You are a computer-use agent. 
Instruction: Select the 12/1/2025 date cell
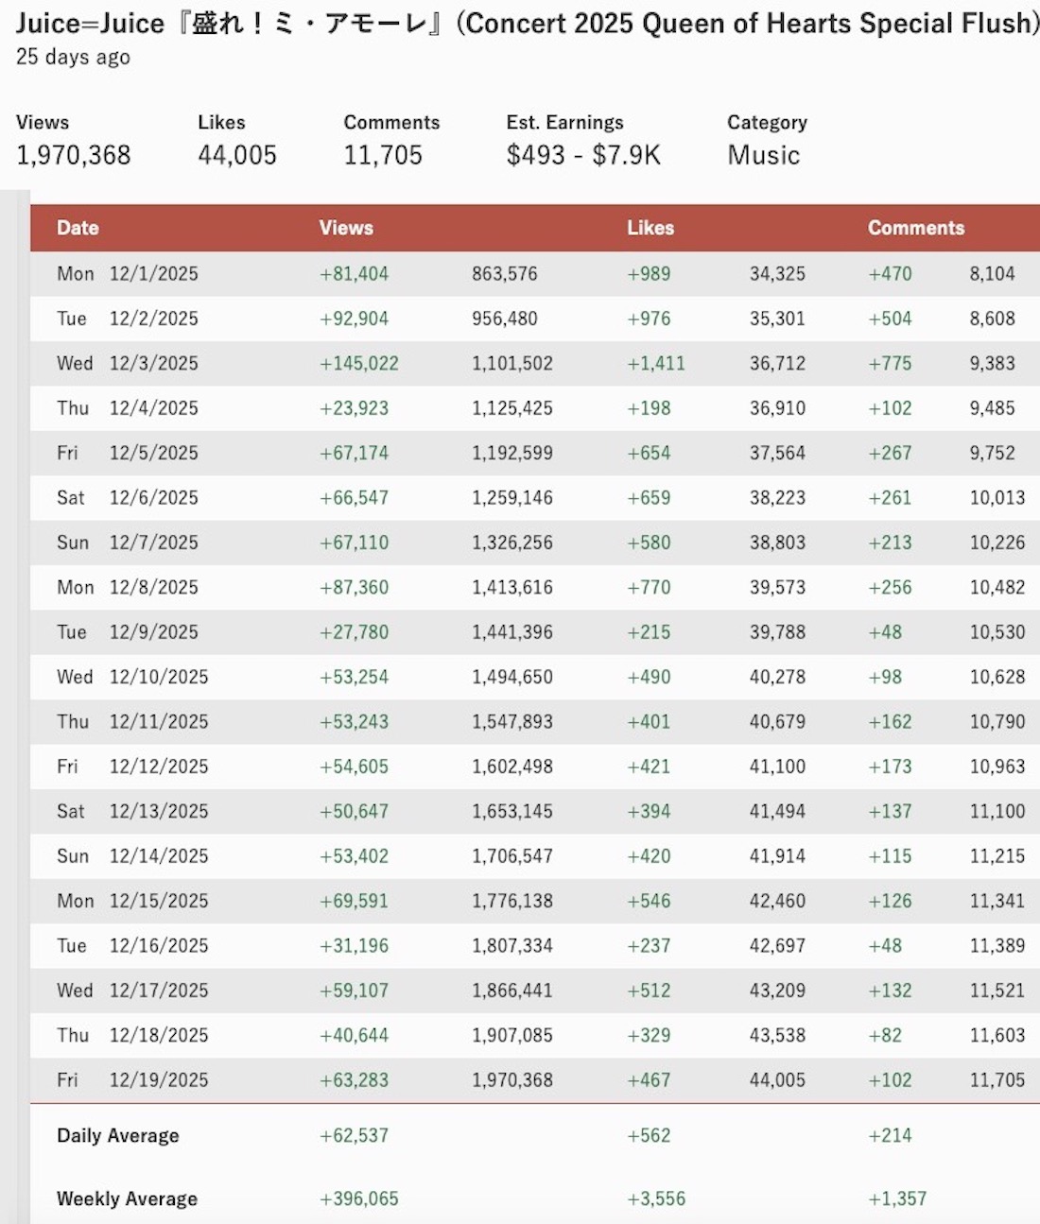(x=153, y=274)
